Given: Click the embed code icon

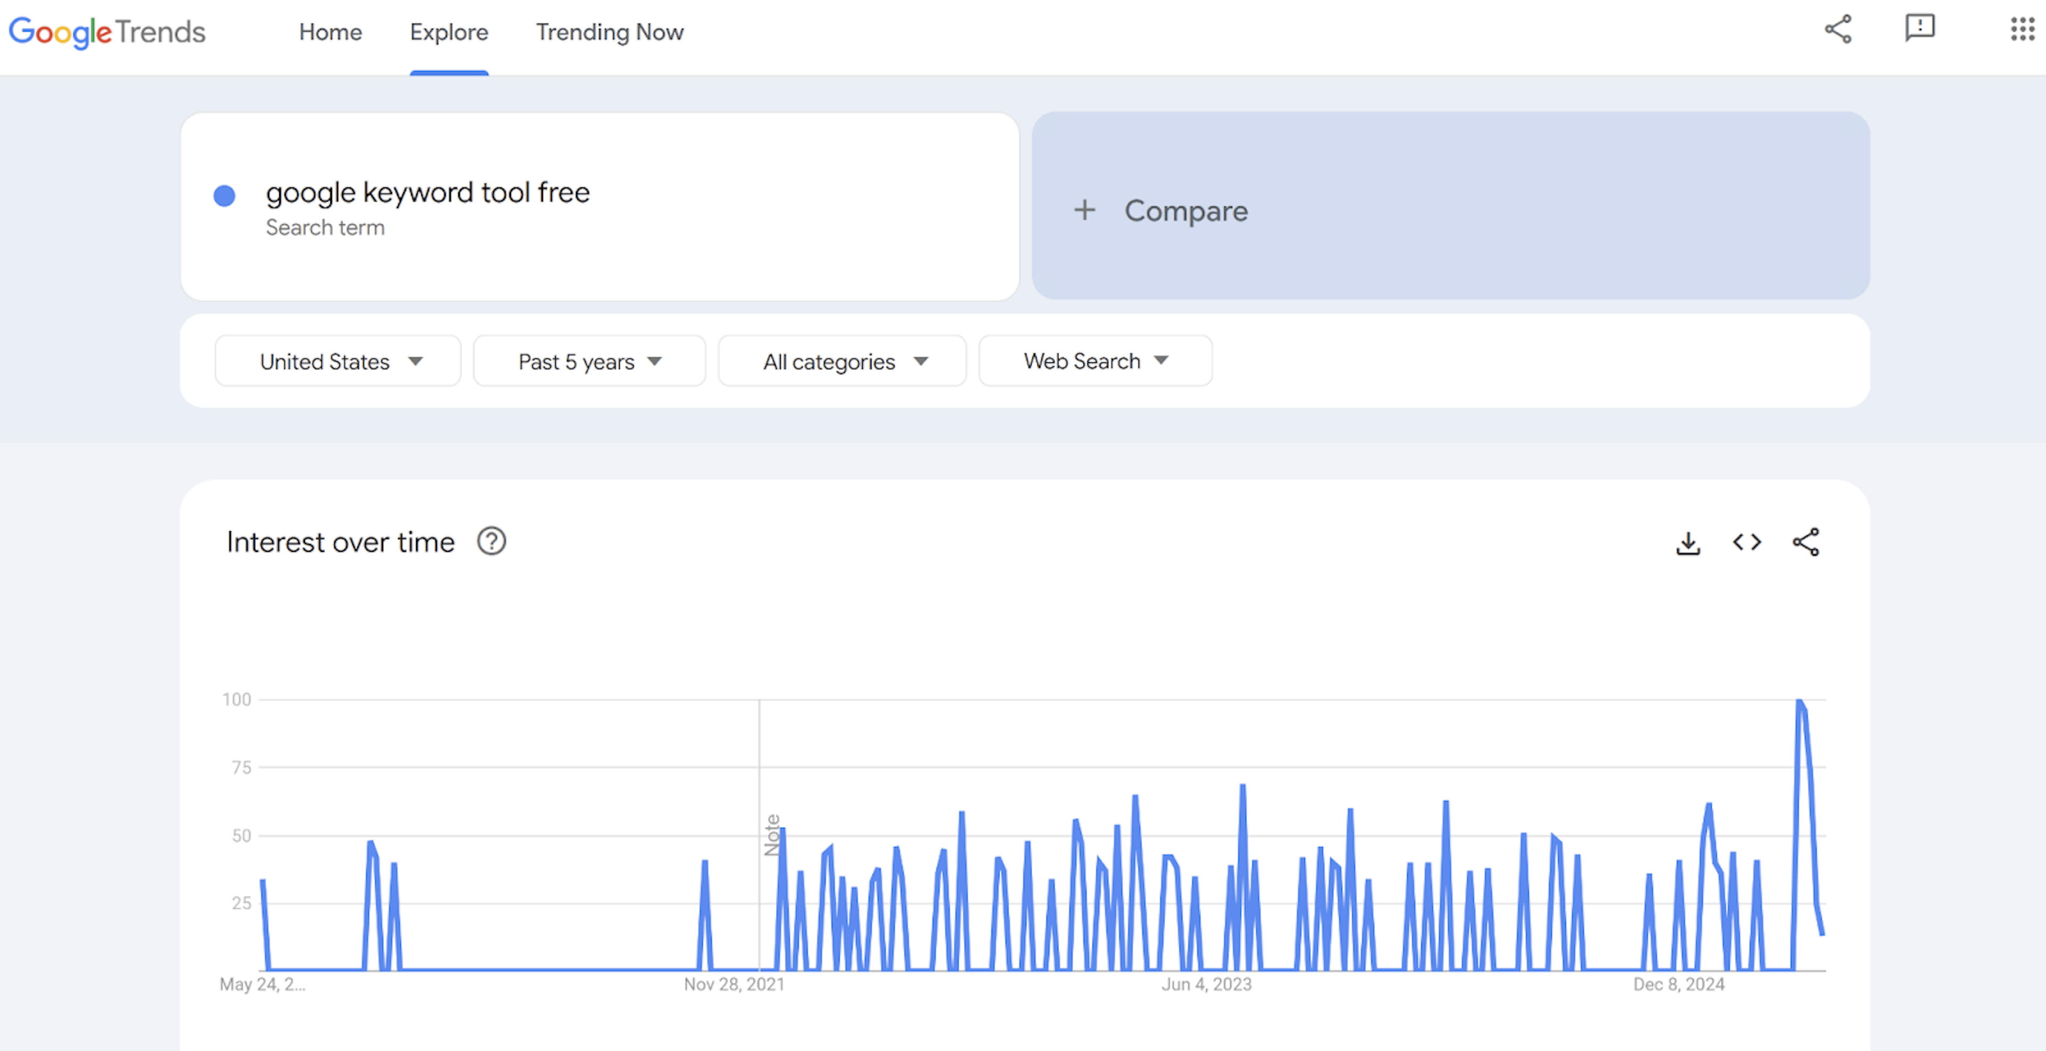Looking at the screenshot, I should point(1748,542).
